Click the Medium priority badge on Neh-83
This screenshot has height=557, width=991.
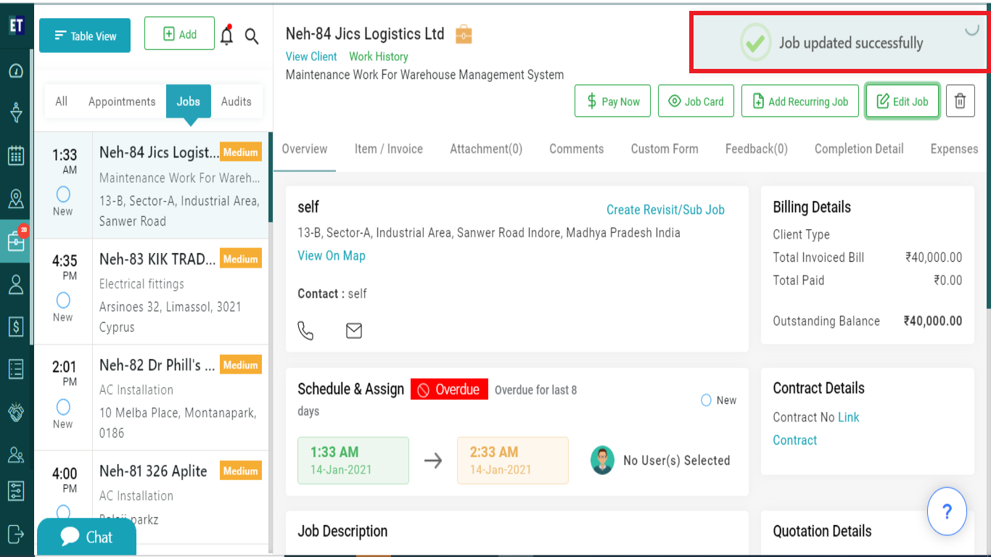click(241, 259)
